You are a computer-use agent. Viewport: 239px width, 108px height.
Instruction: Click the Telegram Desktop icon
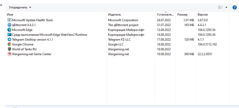tap(9, 39)
